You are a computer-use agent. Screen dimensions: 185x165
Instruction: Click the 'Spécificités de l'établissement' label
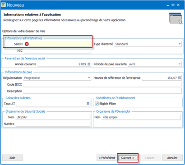tap(116, 98)
